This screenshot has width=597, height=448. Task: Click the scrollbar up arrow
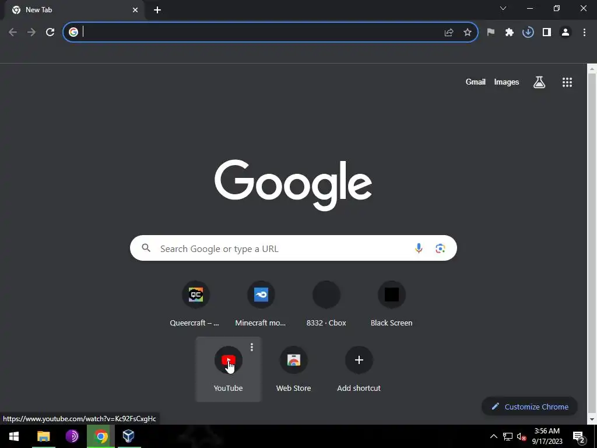592,69
